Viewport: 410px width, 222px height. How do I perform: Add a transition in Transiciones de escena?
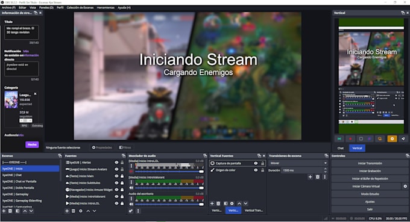pyautogui.click(x=310, y=177)
